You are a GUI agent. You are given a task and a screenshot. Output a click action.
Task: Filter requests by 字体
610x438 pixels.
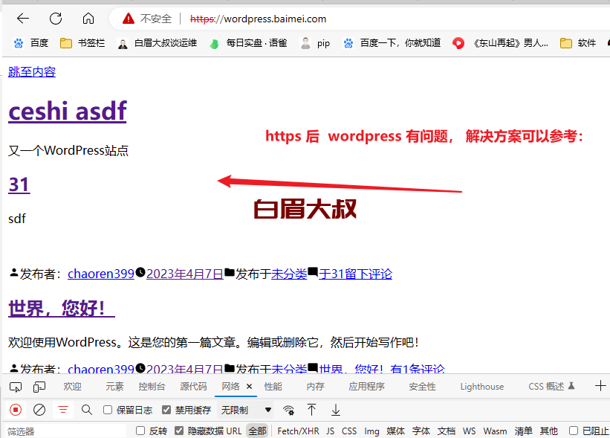(x=421, y=431)
